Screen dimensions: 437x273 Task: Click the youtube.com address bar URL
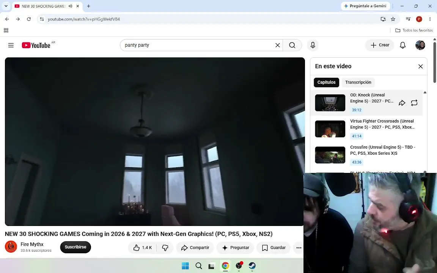pyautogui.click(x=83, y=19)
